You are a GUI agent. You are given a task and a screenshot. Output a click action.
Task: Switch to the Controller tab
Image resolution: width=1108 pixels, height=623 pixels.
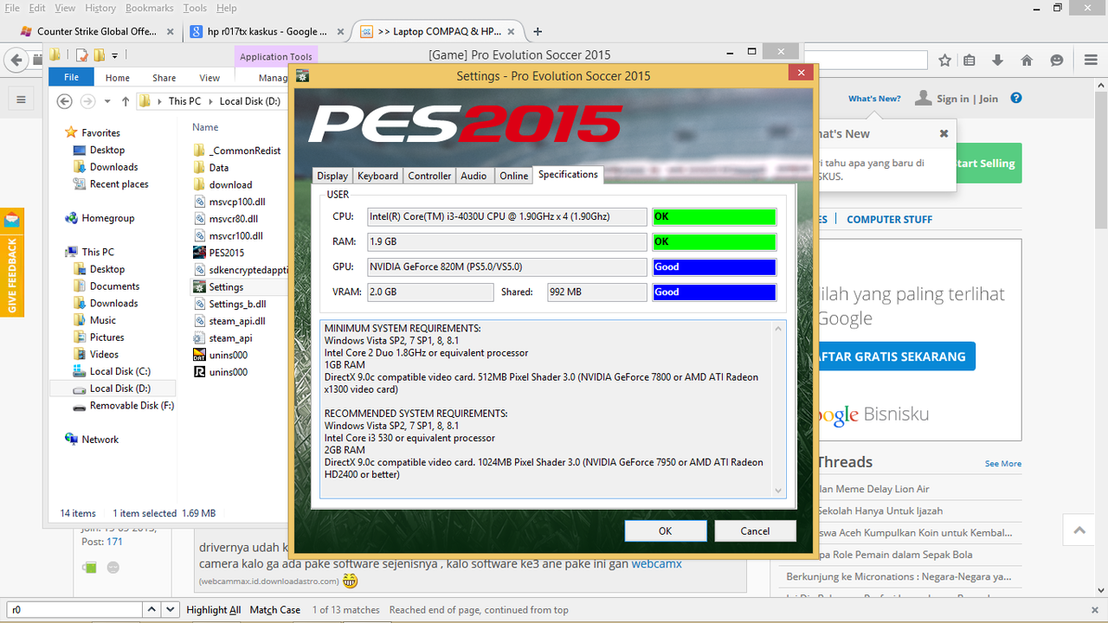tap(429, 176)
